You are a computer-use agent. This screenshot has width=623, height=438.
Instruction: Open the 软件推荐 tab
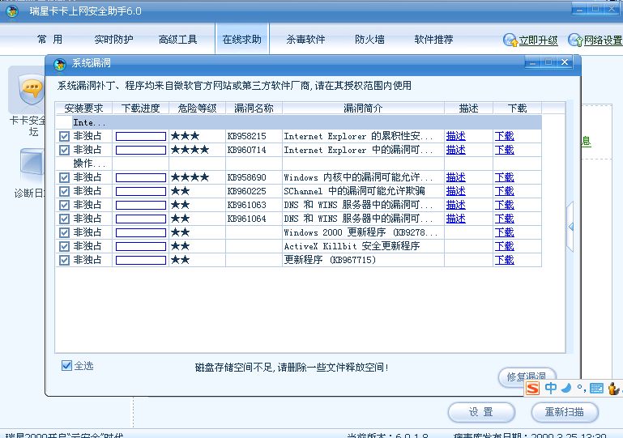tap(434, 40)
